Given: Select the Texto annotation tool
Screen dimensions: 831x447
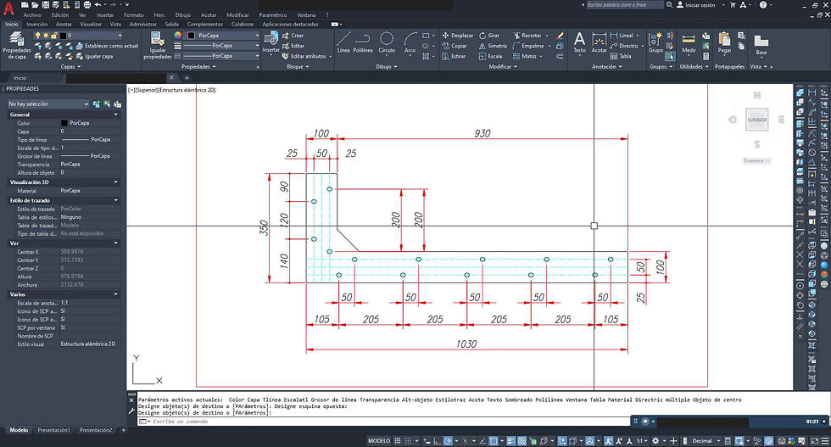Looking at the screenshot, I should (x=579, y=42).
